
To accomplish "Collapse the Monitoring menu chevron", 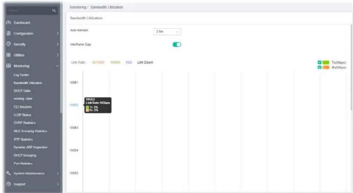I will coord(58,66).
